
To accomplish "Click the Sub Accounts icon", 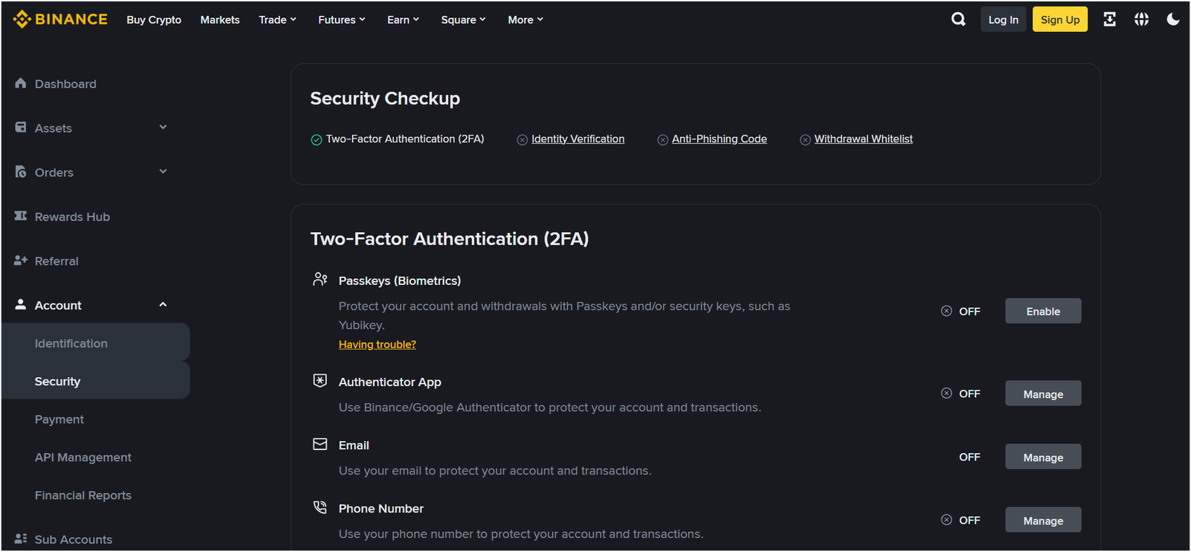I will [x=21, y=539].
